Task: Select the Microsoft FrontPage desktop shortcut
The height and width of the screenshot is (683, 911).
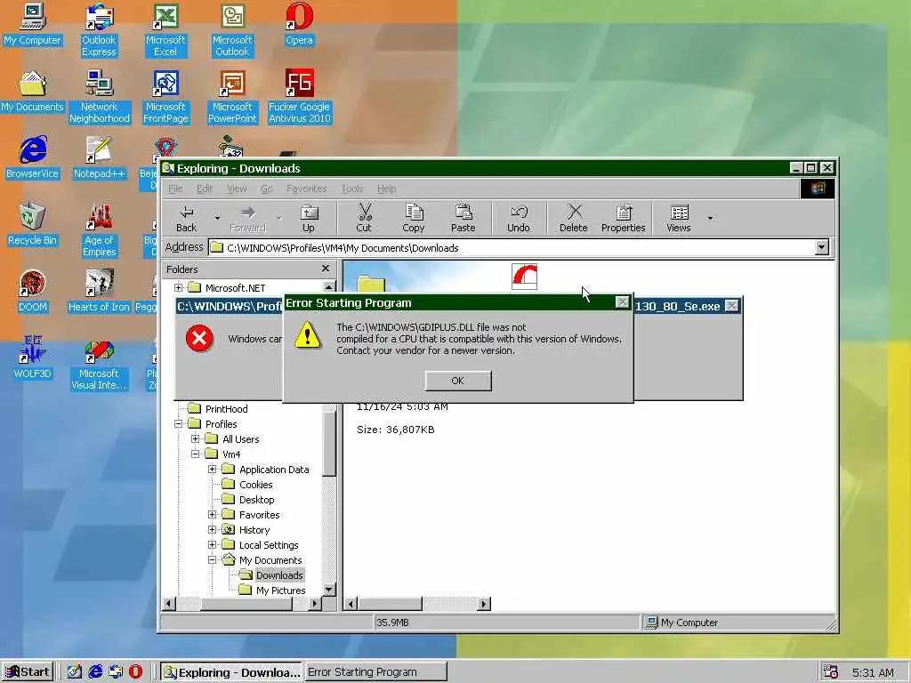Action: pos(165,97)
